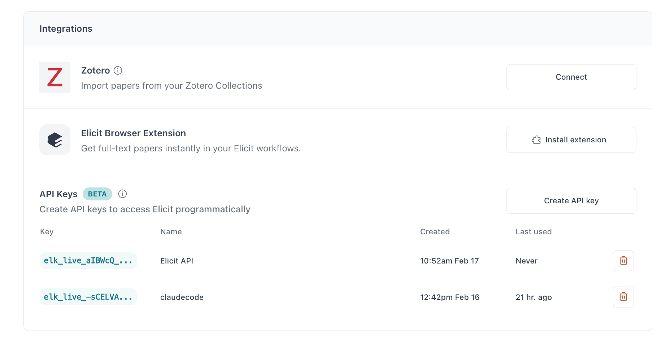Click the info icon next to Zotero
This screenshot has width=670, height=341.
(x=118, y=71)
